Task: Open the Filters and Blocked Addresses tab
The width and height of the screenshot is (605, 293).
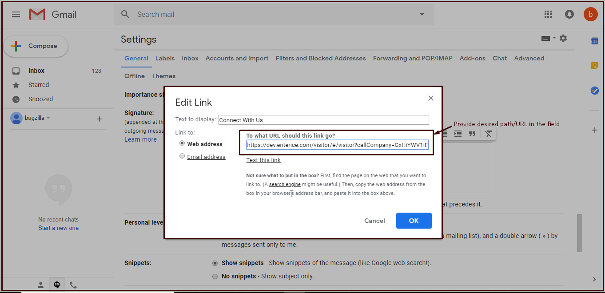Action: click(x=320, y=58)
